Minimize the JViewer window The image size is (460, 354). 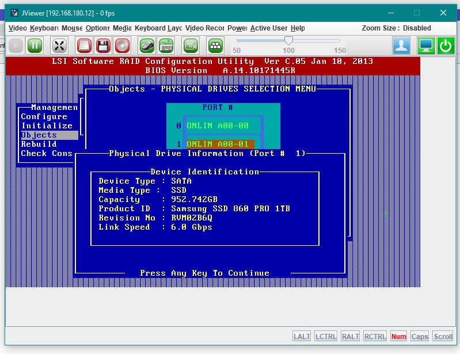pyautogui.click(x=391, y=13)
